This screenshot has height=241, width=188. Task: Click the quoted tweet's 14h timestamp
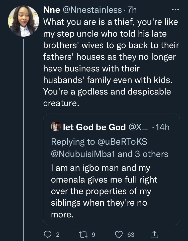click(x=162, y=127)
